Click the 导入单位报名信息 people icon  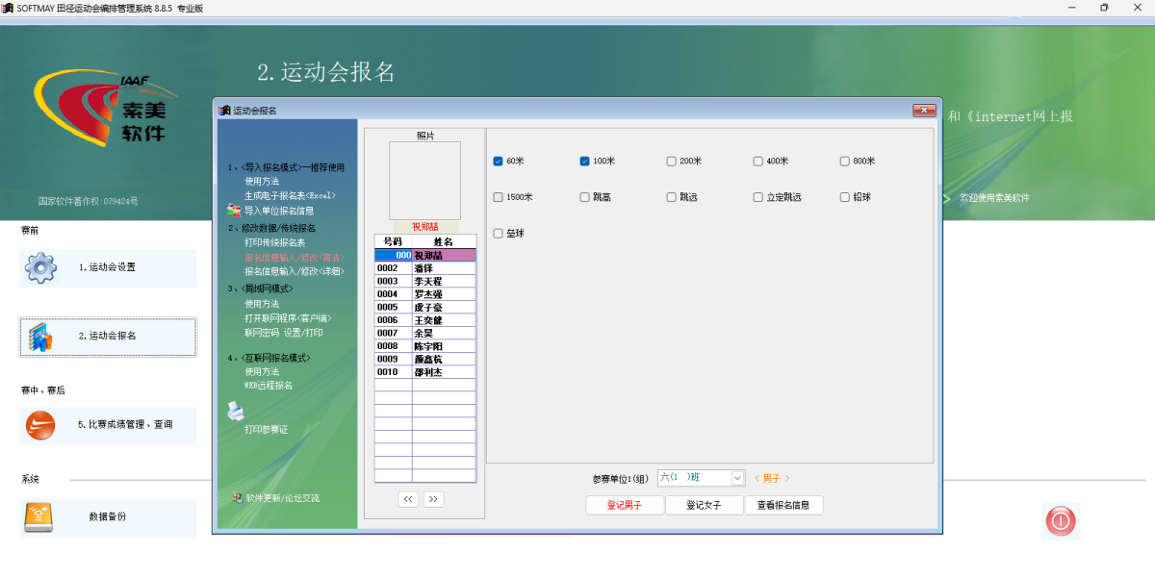[x=234, y=211]
